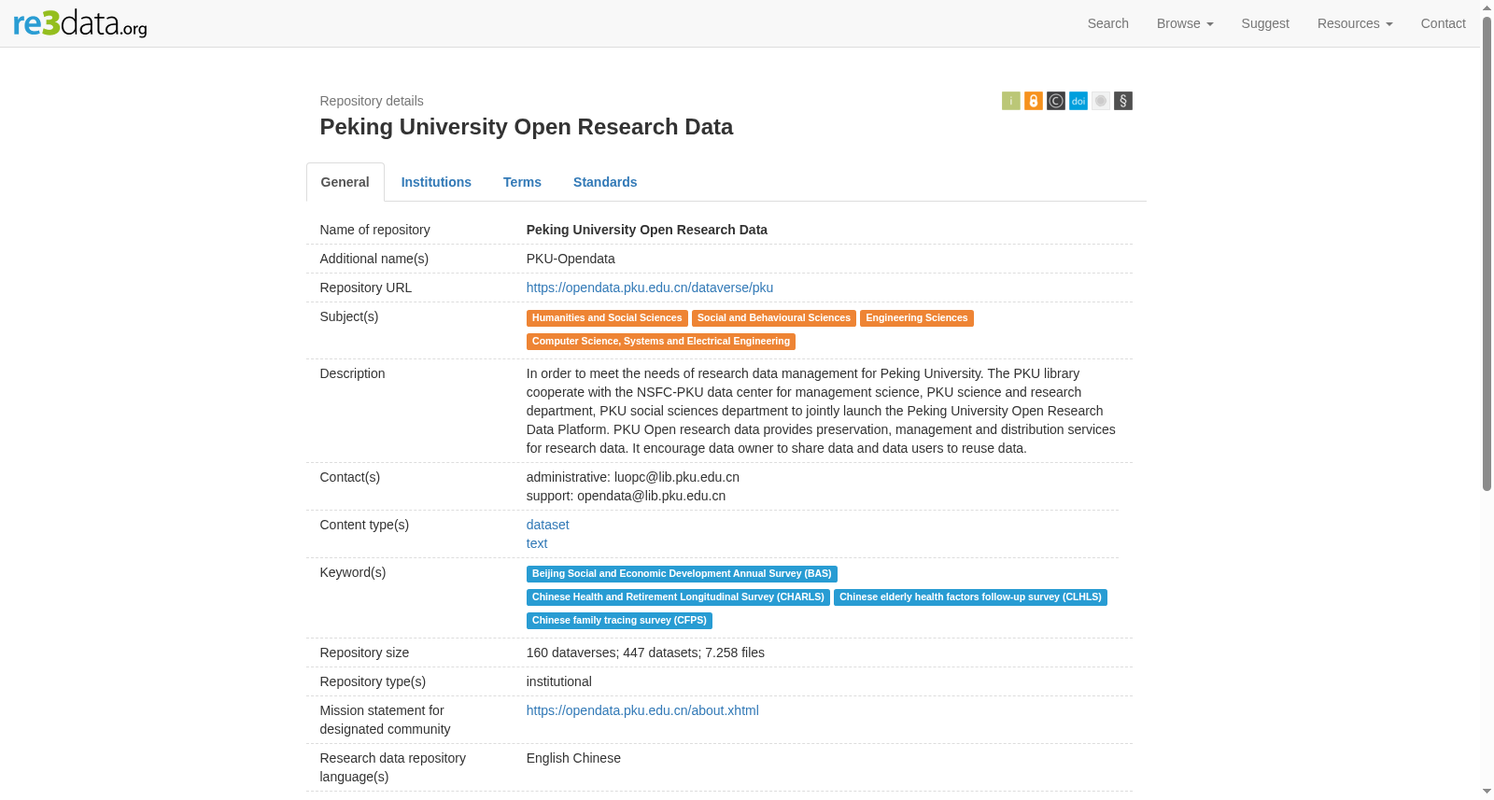Screen dimensions: 1494x800
Task: Open the Suggest page link
Action: [1265, 23]
